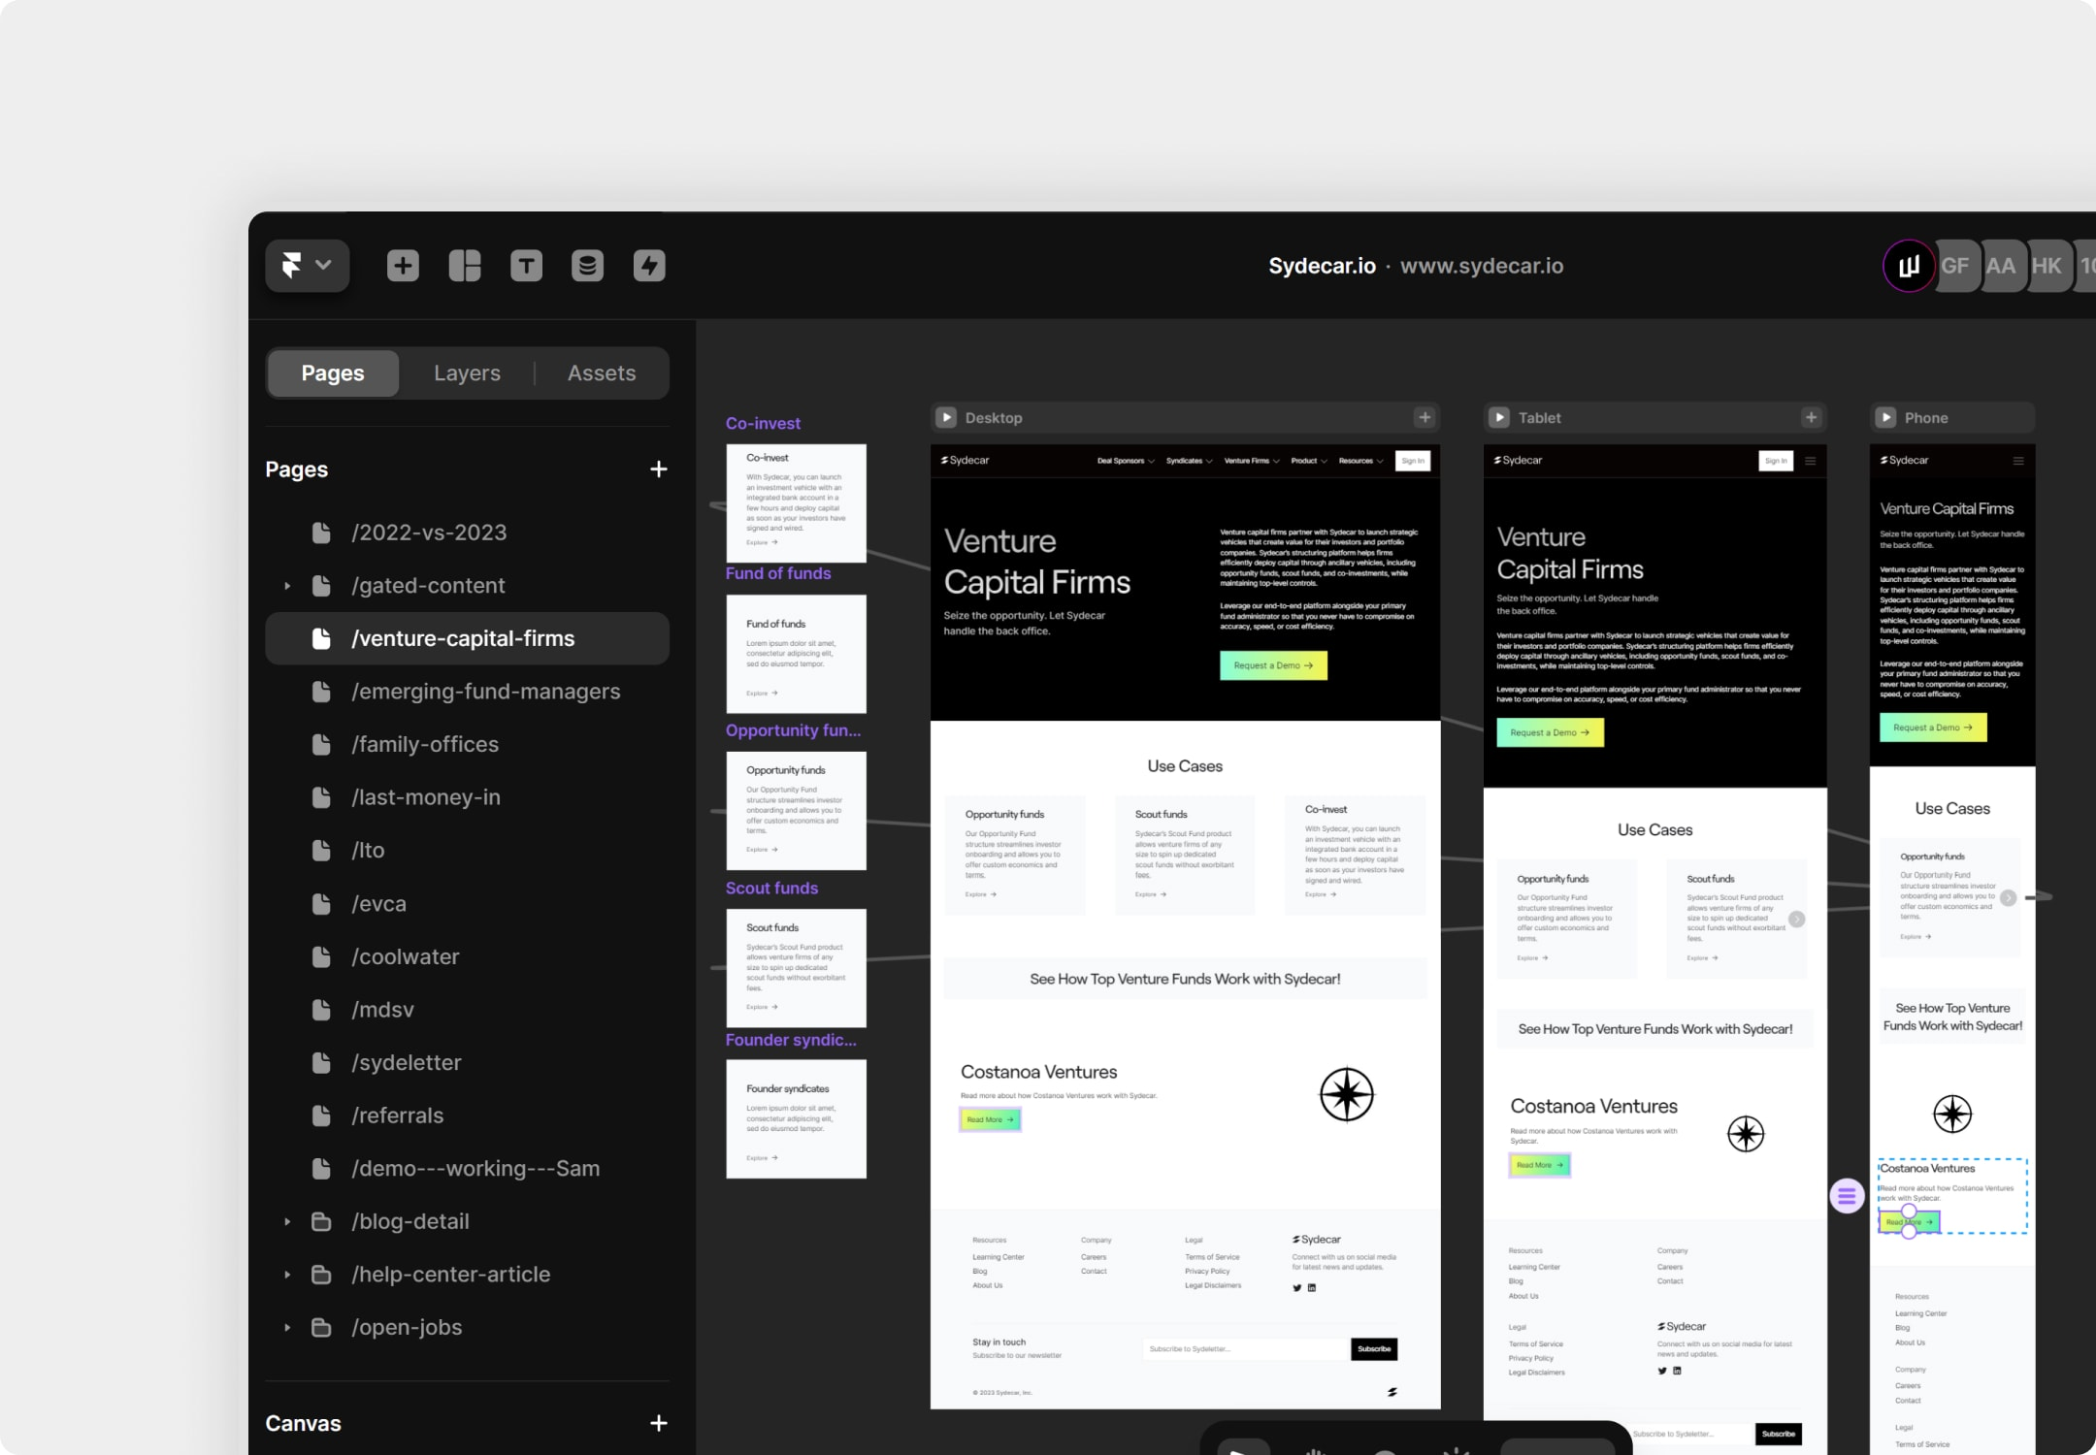Click the /open-jobs folder icon
The width and height of the screenshot is (2096, 1455).
[321, 1327]
